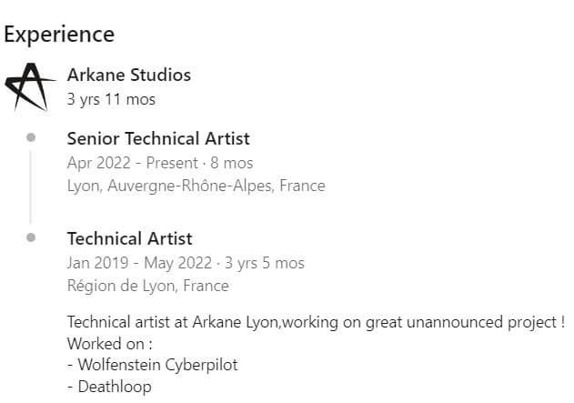This screenshot has width=574, height=403.
Task: Select the 3 yrs 11 mos total duration
Action: tap(105, 99)
